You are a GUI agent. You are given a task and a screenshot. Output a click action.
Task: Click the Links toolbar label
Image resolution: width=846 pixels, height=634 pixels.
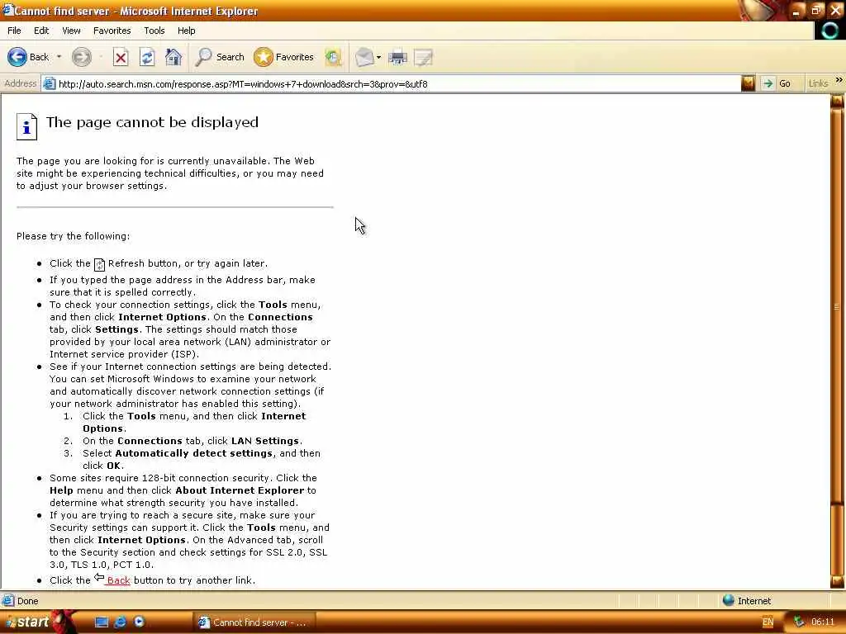(x=818, y=83)
